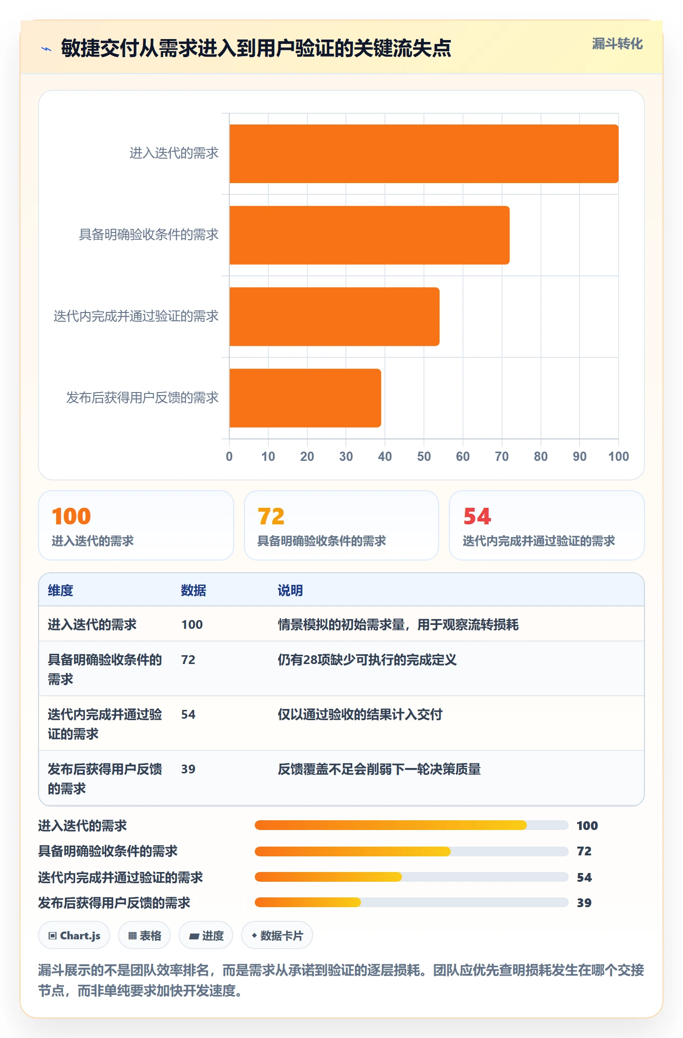Click table cell 仍有28项缺少可执行的完成定义

[367, 660]
